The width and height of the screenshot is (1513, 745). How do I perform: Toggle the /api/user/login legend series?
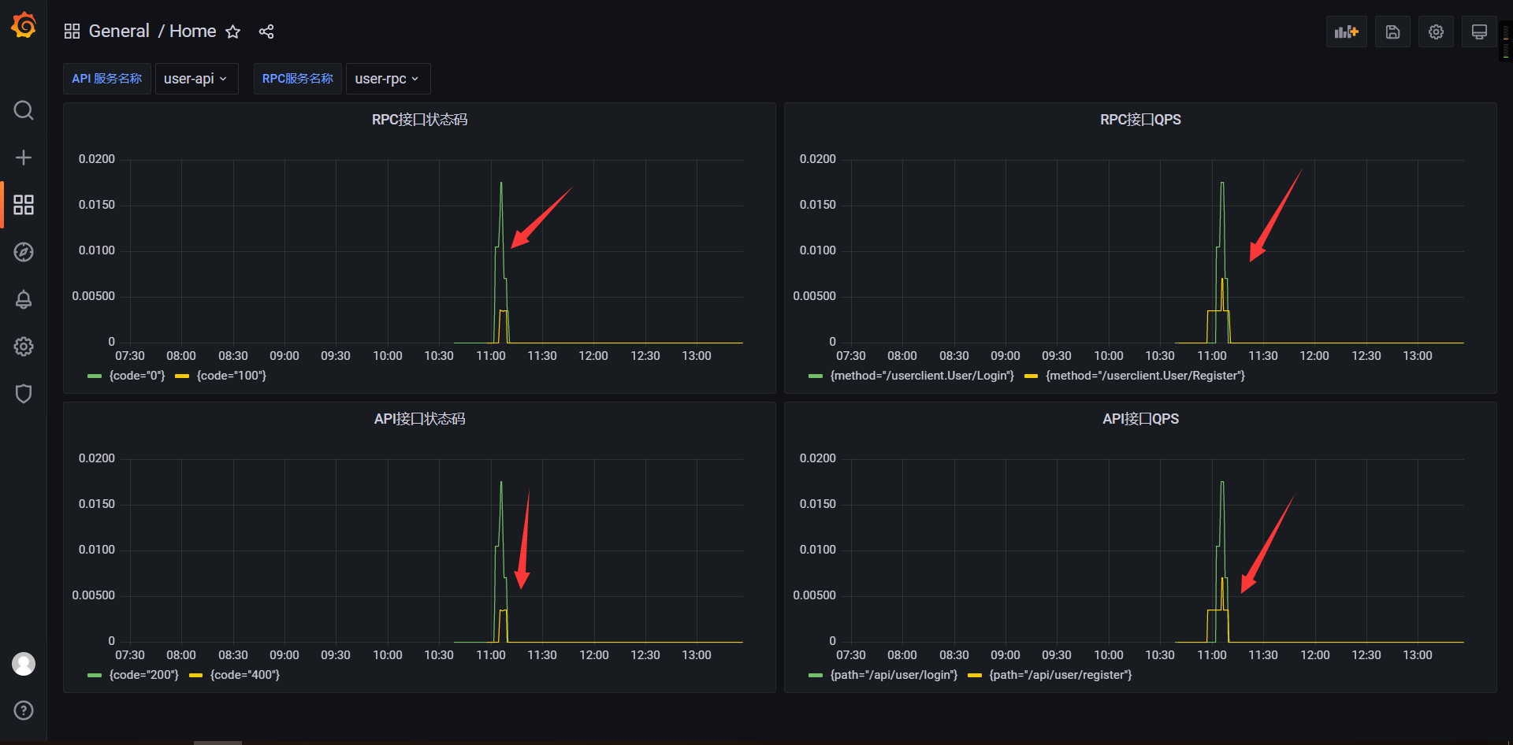tap(894, 675)
